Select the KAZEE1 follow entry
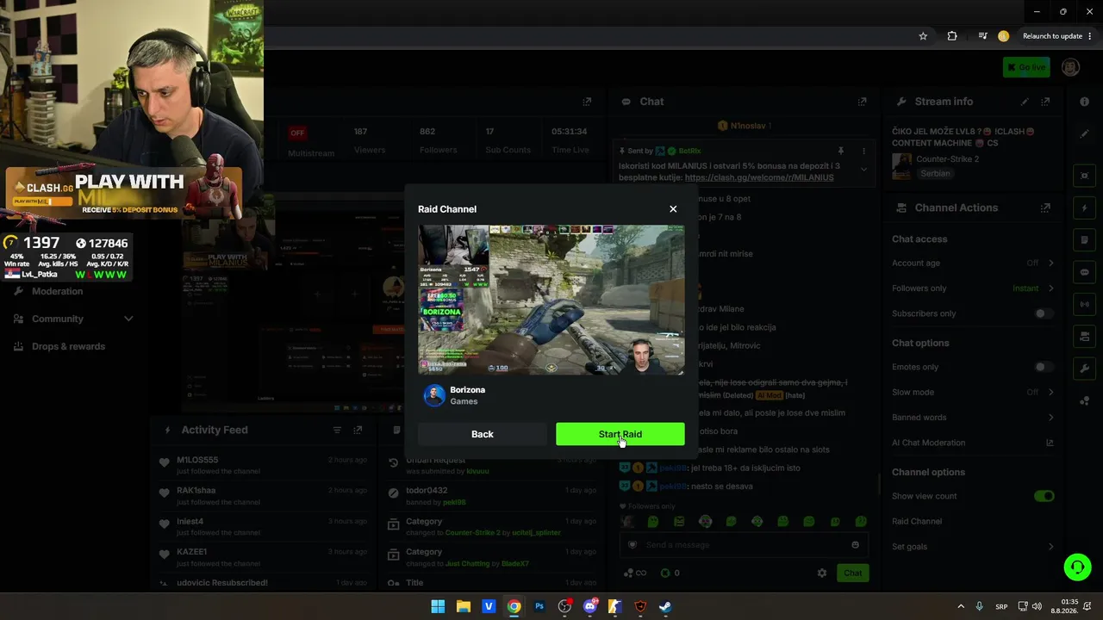Image resolution: width=1103 pixels, height=620 pixels. [263, 556]
